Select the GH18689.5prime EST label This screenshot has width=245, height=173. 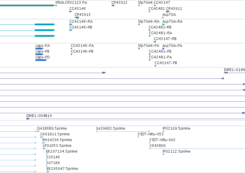[x=52, y=128]
